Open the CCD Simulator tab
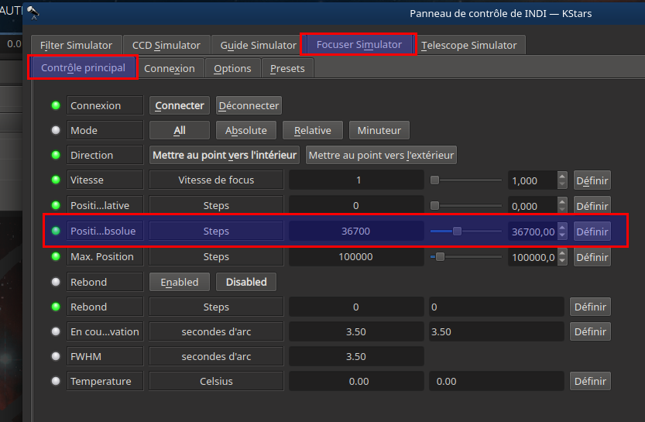This screenshot has height=422, width=645. [x=166, y=45]
